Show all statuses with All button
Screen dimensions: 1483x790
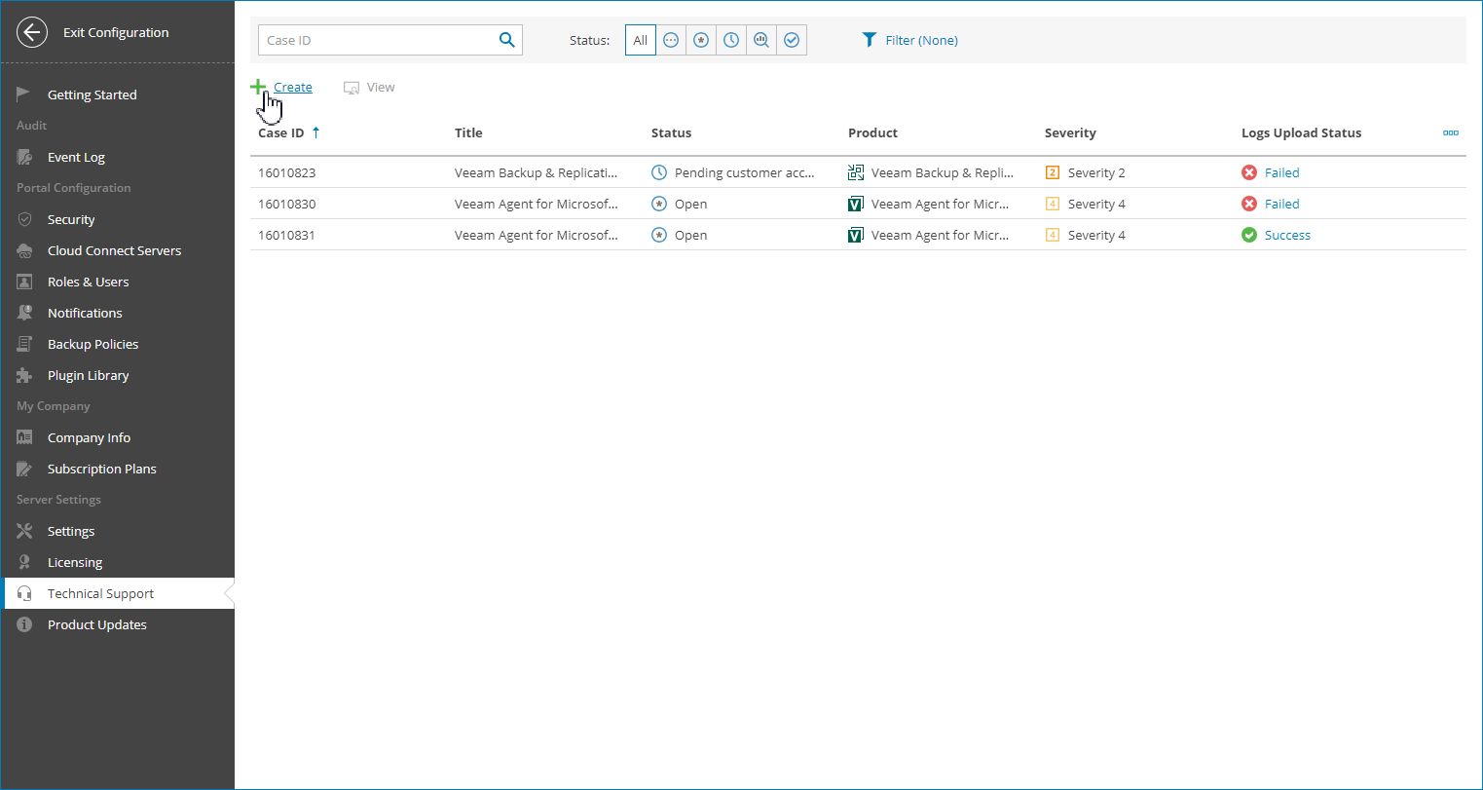click(x=640, y=40)
